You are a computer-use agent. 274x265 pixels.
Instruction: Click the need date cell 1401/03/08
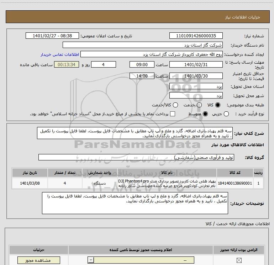(30, 183)
